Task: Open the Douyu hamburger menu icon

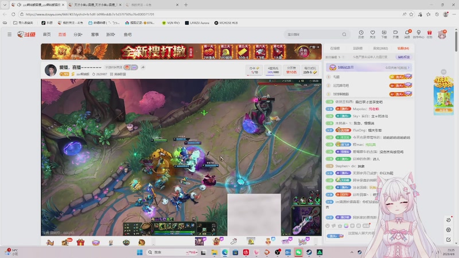Action: tap(9, 34)
